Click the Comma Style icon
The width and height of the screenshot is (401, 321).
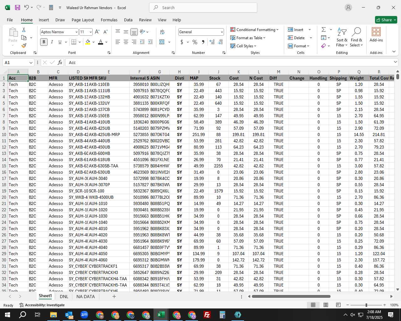(203, 42)
